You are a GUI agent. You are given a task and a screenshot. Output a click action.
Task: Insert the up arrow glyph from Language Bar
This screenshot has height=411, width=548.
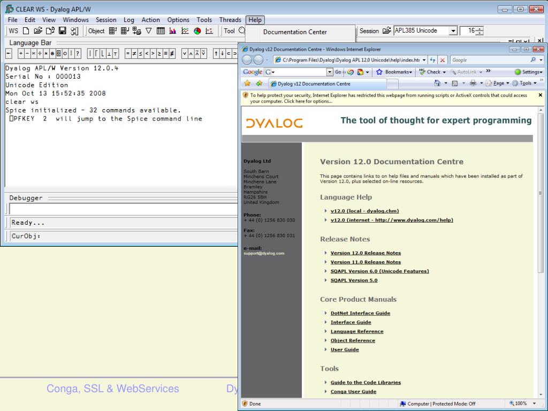point(216,54)
